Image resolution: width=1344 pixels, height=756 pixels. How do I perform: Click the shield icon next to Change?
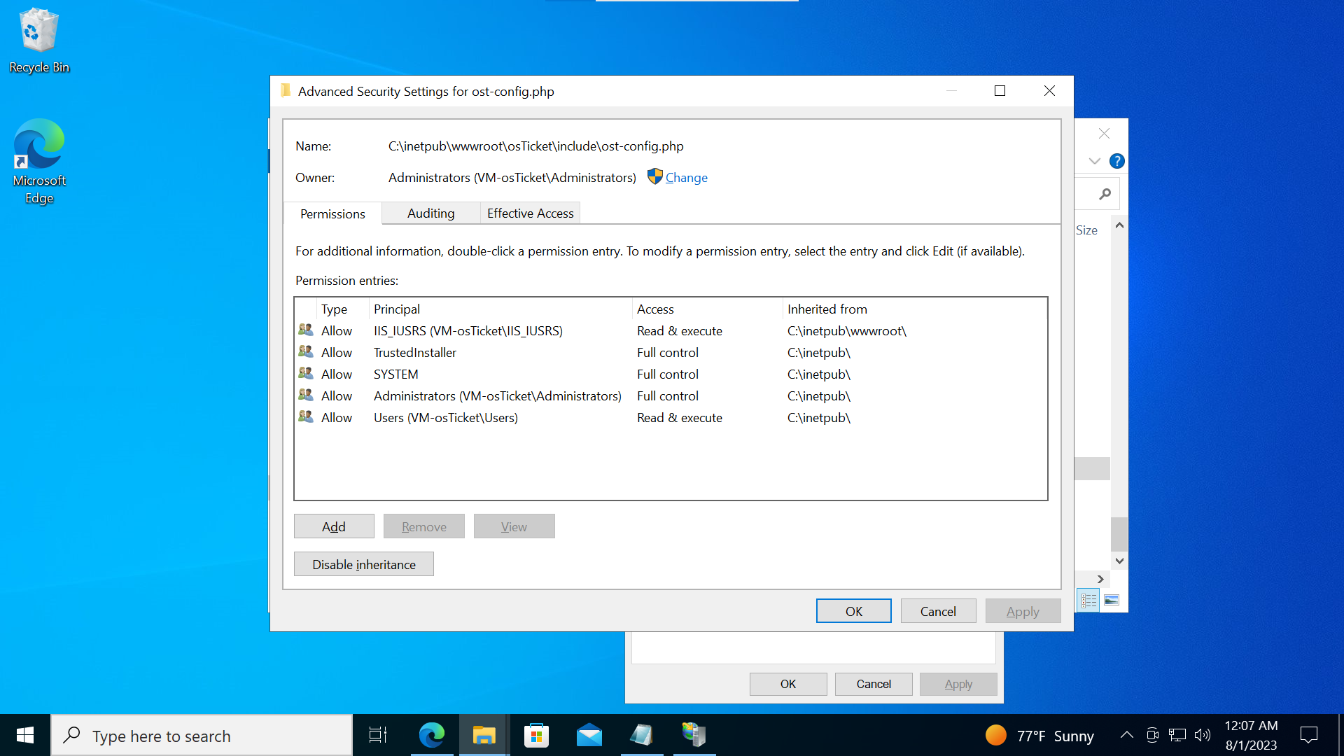click(x=654, y=177)
